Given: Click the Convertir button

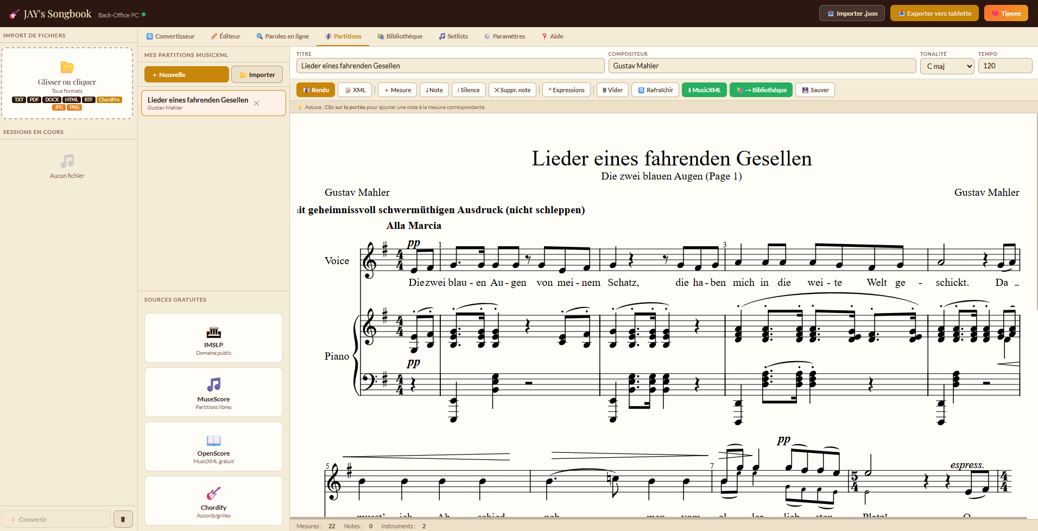Looking at the screenshot, I should 56,519.
